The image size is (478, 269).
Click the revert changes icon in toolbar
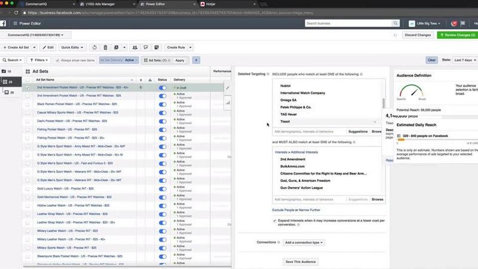[94, 47]
